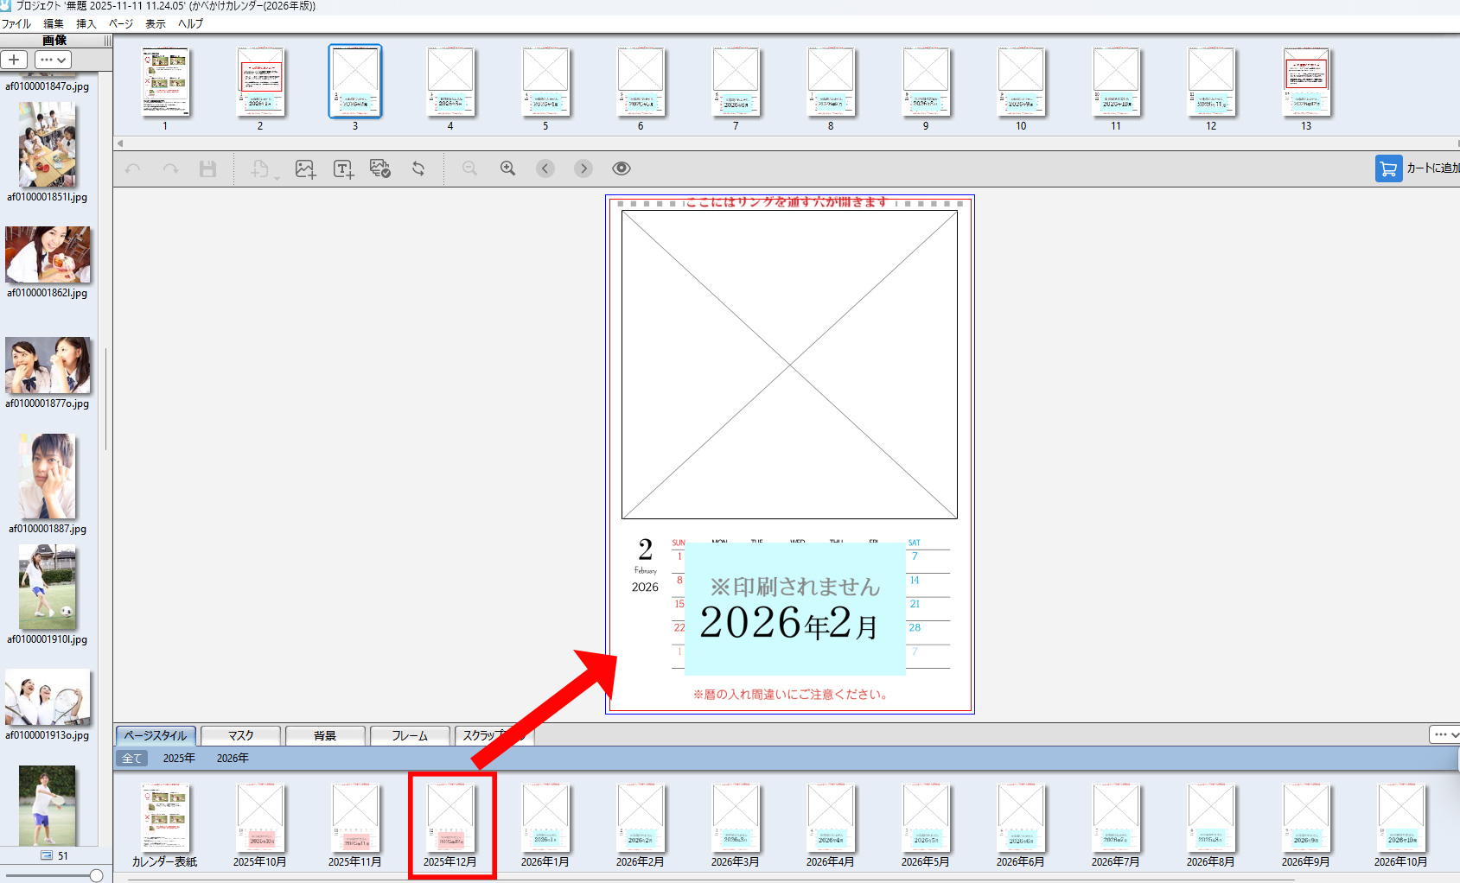Click the カートに追加 button
Viewport: 1460px width, 883px height.
pyautogui.click(x=1417, y=168)
